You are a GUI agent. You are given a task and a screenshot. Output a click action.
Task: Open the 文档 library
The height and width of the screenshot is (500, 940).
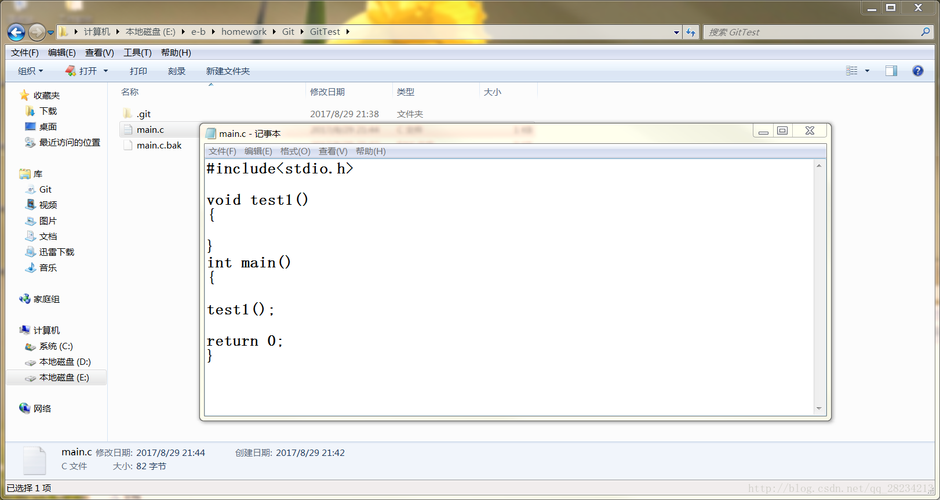(x=48, y=236)
